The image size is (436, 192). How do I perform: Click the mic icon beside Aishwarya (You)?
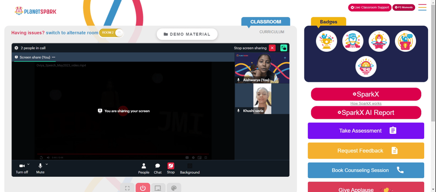click(x=238, y=80)
